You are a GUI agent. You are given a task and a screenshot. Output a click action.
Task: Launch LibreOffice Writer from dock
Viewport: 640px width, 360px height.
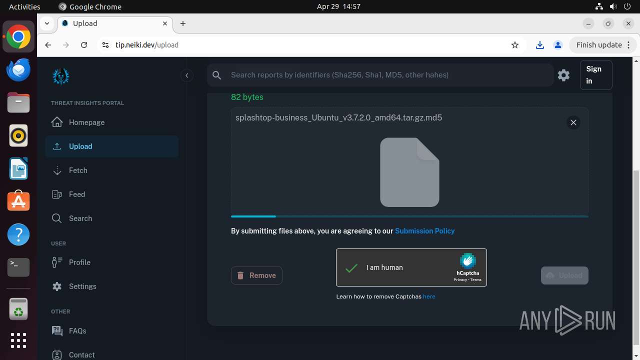(x=18, y=168)
